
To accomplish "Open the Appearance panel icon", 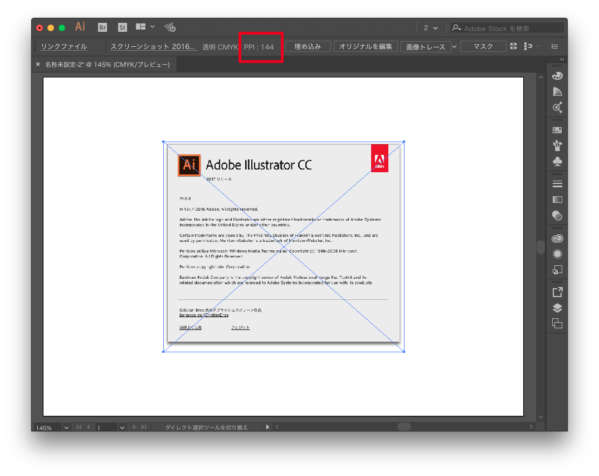I will [557, 254].
